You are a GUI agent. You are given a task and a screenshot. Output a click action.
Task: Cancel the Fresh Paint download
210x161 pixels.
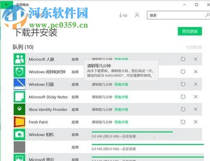click(x=196, y=122)
